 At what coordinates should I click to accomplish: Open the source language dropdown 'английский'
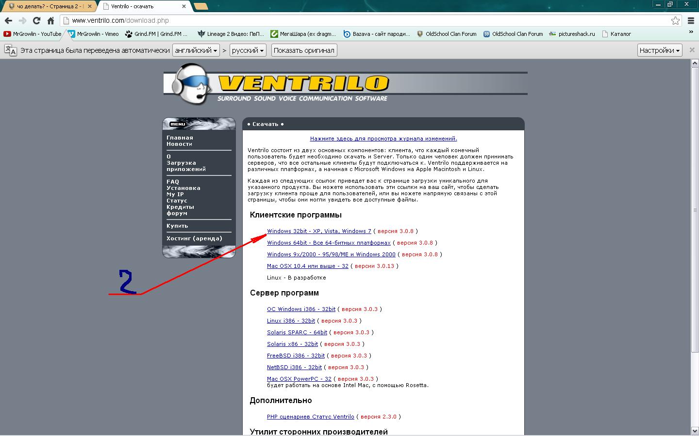[196, 50]
